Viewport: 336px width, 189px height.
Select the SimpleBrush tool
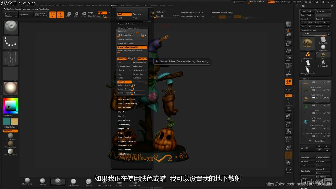(x=308, y=55)
